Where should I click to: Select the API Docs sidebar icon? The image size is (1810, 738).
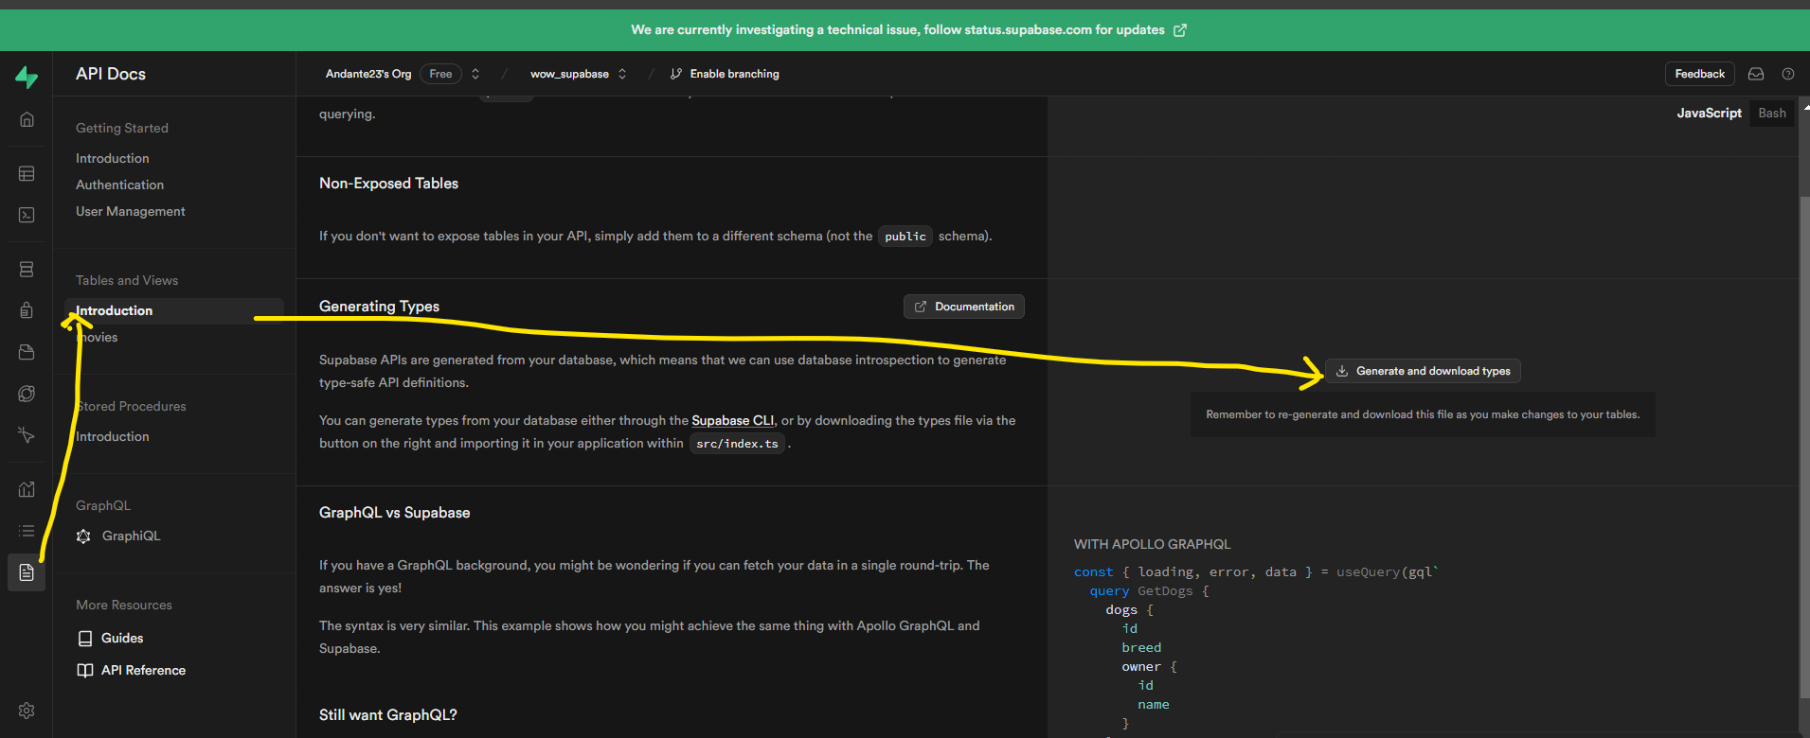tap(27, 572)
